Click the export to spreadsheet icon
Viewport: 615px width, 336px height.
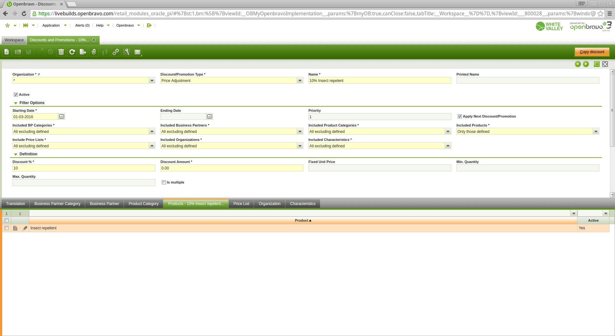pyautogui.click(x=83, y=52)
